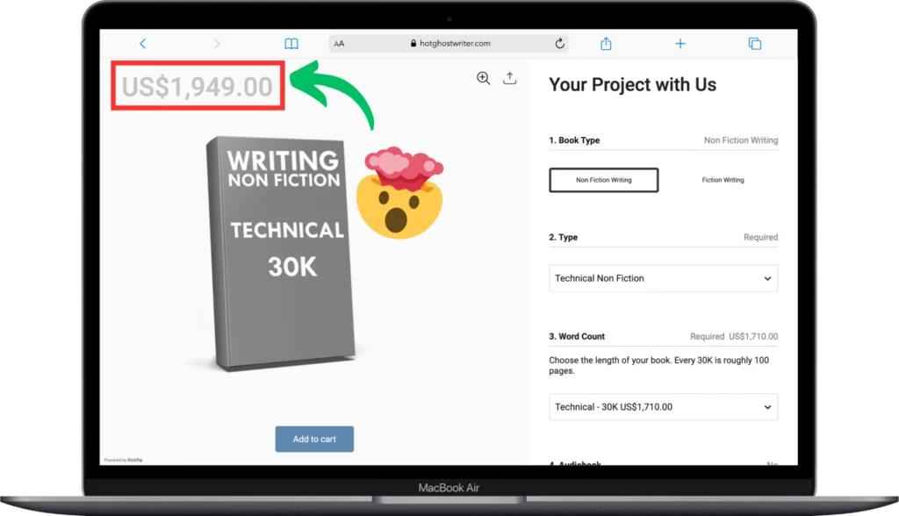Open the Safari share sheet icon

pos(606,44)
